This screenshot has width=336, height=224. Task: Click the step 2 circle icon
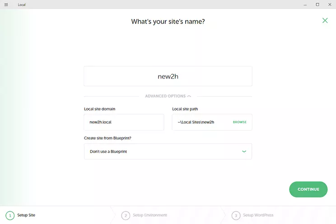click(126, 215)
